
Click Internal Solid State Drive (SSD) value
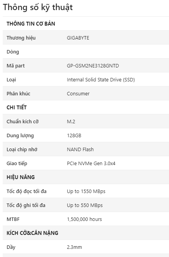click(x=101, y=79)
